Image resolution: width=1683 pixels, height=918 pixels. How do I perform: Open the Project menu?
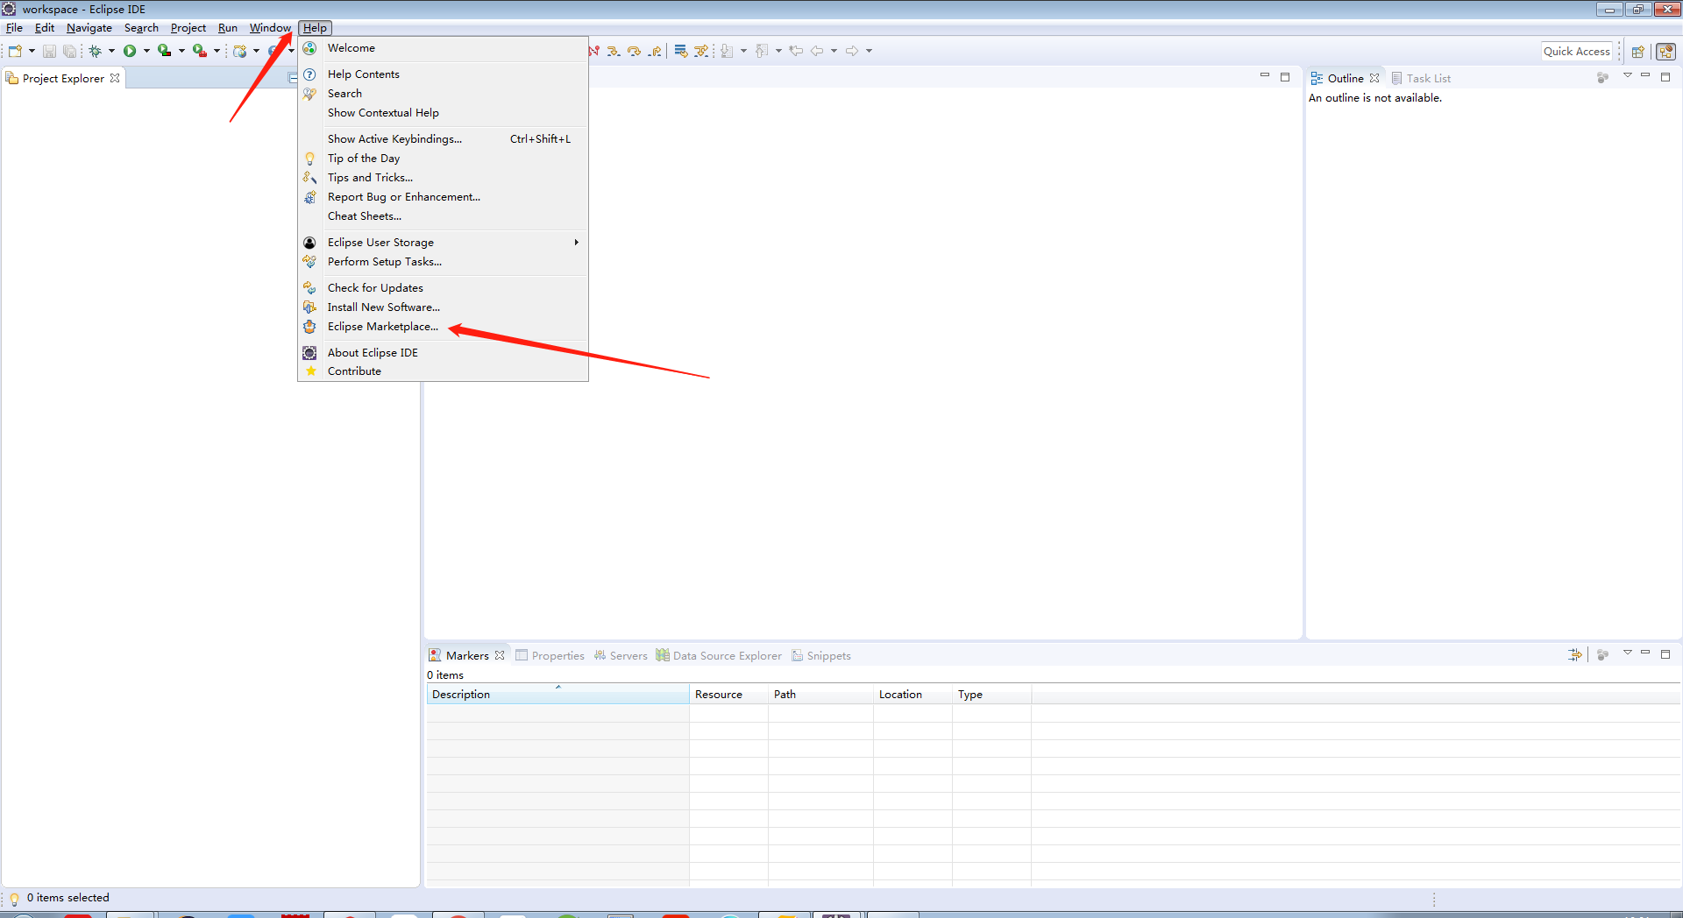[188, 28]
